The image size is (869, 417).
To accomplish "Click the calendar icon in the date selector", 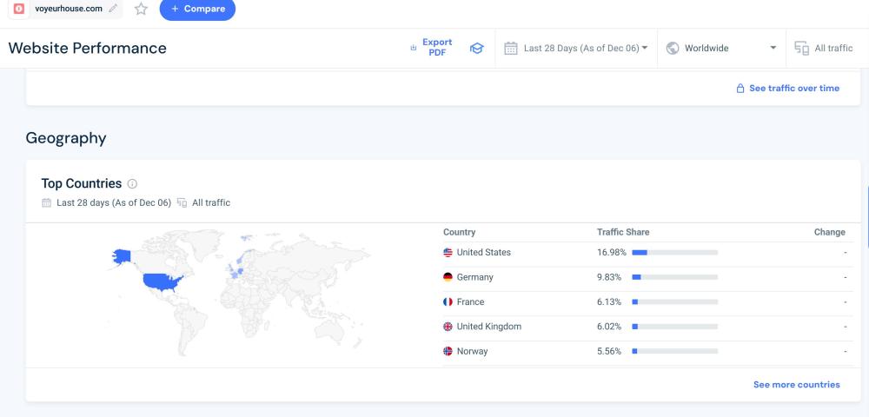I will [511, 49].
